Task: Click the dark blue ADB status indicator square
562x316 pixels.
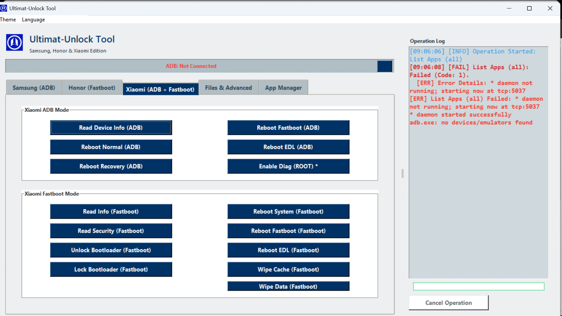Action: pyautogui.click(x=384, y=66)
